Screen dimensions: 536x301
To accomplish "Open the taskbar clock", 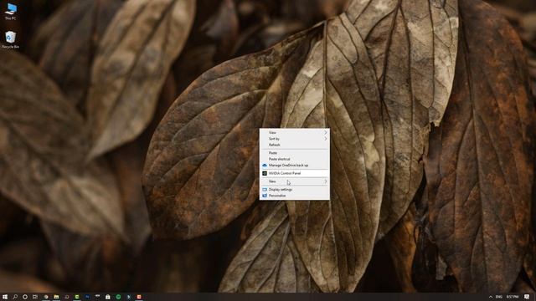I will click(513, 297).
